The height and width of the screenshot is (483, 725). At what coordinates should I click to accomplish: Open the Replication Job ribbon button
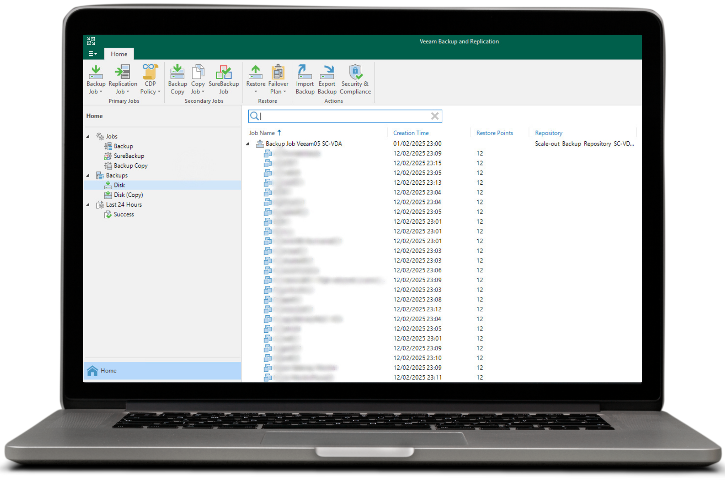pyautogui.click(x=123, y=80)
